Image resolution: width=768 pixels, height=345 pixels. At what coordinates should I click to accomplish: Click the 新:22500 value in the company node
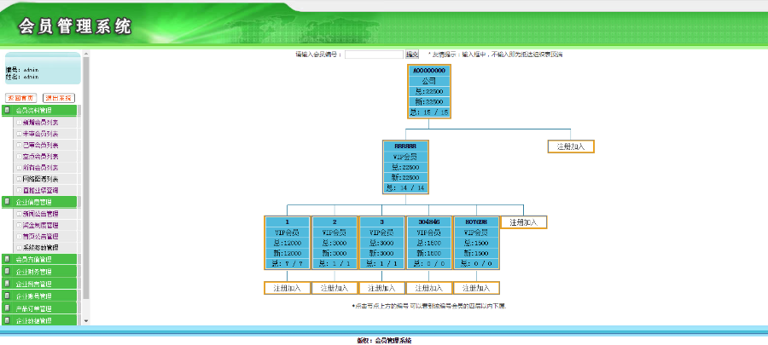point(429,102)
